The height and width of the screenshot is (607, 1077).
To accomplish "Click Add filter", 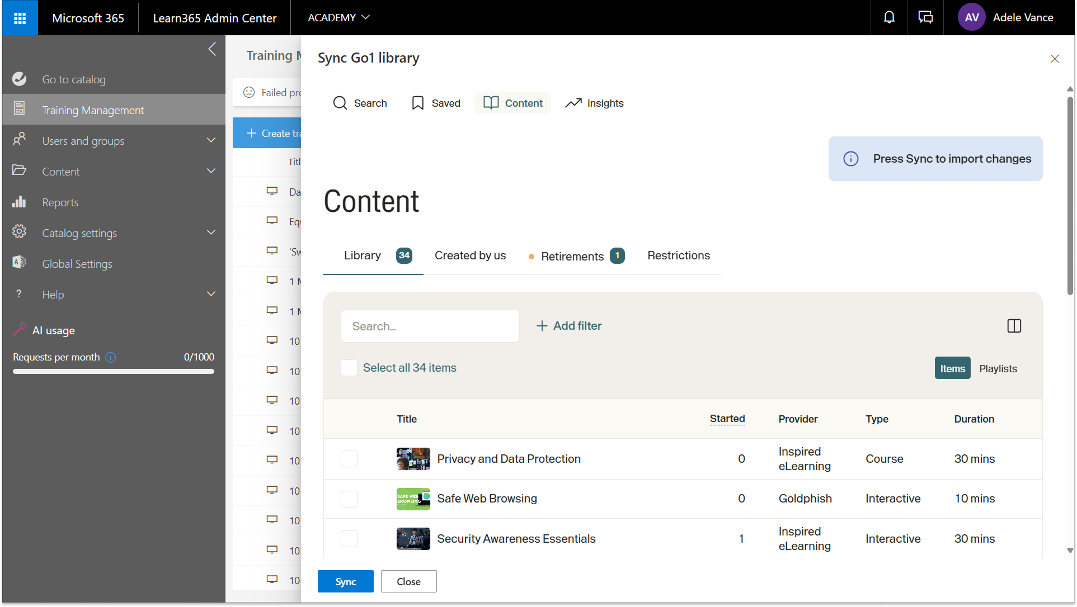I will (569, 326).
